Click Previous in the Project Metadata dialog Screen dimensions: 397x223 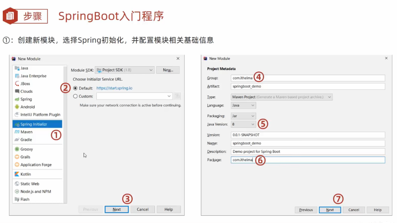coord(306,210)
